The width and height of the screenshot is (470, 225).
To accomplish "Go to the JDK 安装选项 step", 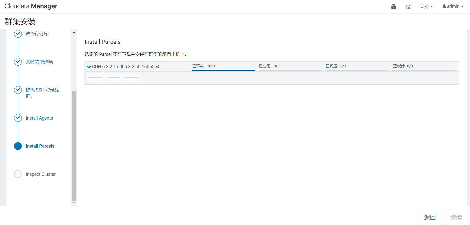I will click(39, 62).
